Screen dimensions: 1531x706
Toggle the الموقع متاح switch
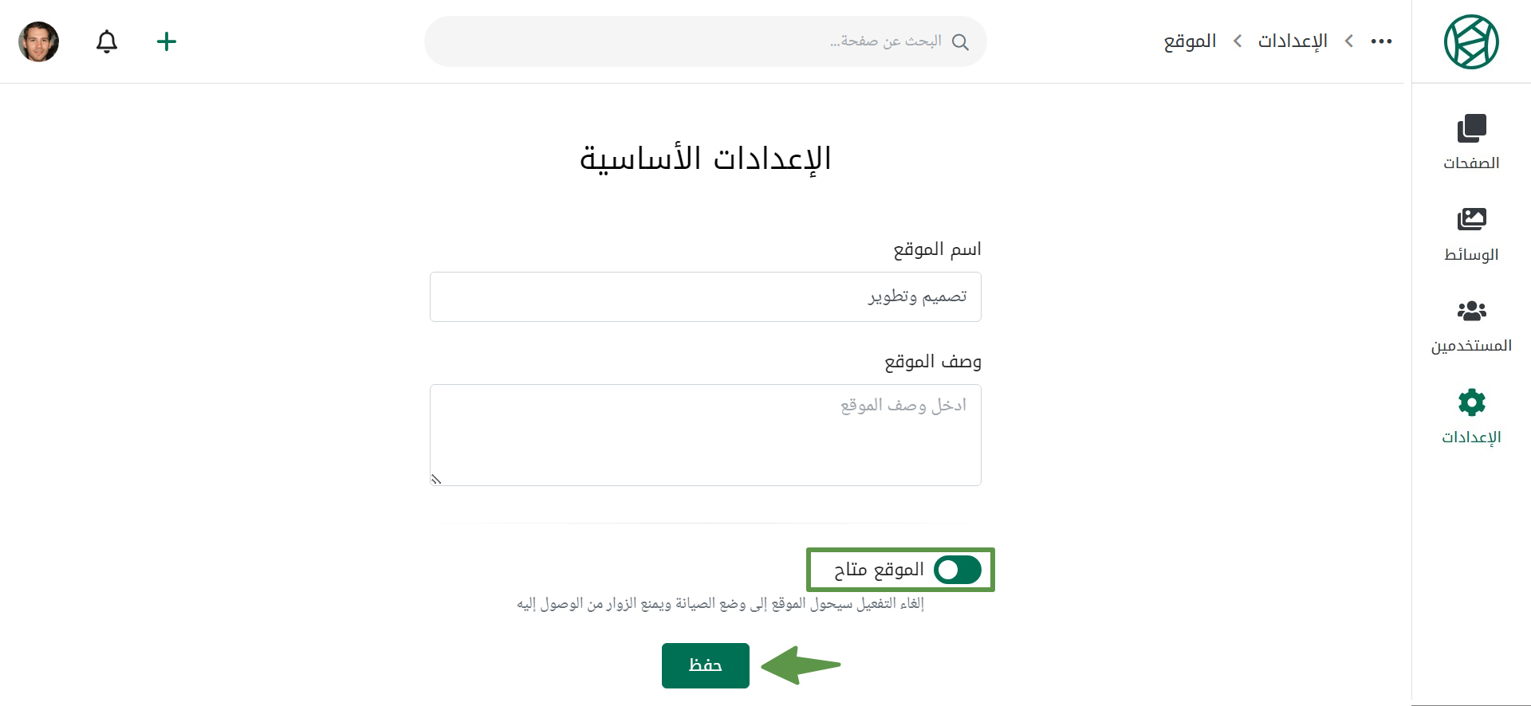tap(958, 570)
